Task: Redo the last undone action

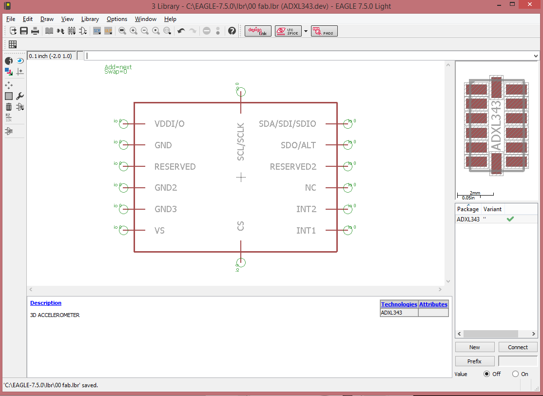Action: [193, 31]
